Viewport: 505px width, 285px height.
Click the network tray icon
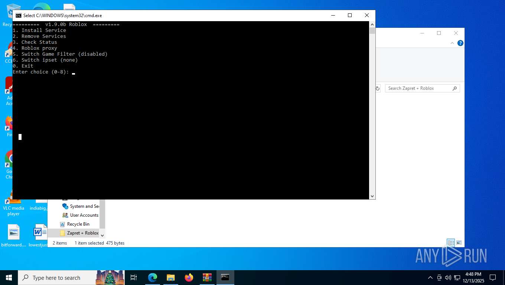457,278
